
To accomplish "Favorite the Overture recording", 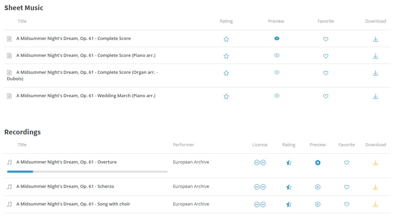I will point(347,163).
